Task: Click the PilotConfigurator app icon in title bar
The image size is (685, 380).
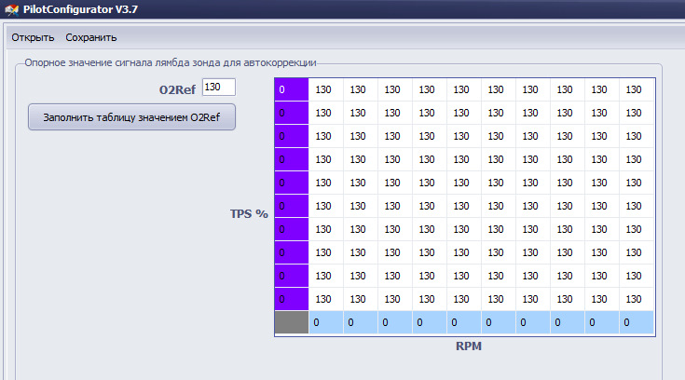Action: (x=12, y=9)
